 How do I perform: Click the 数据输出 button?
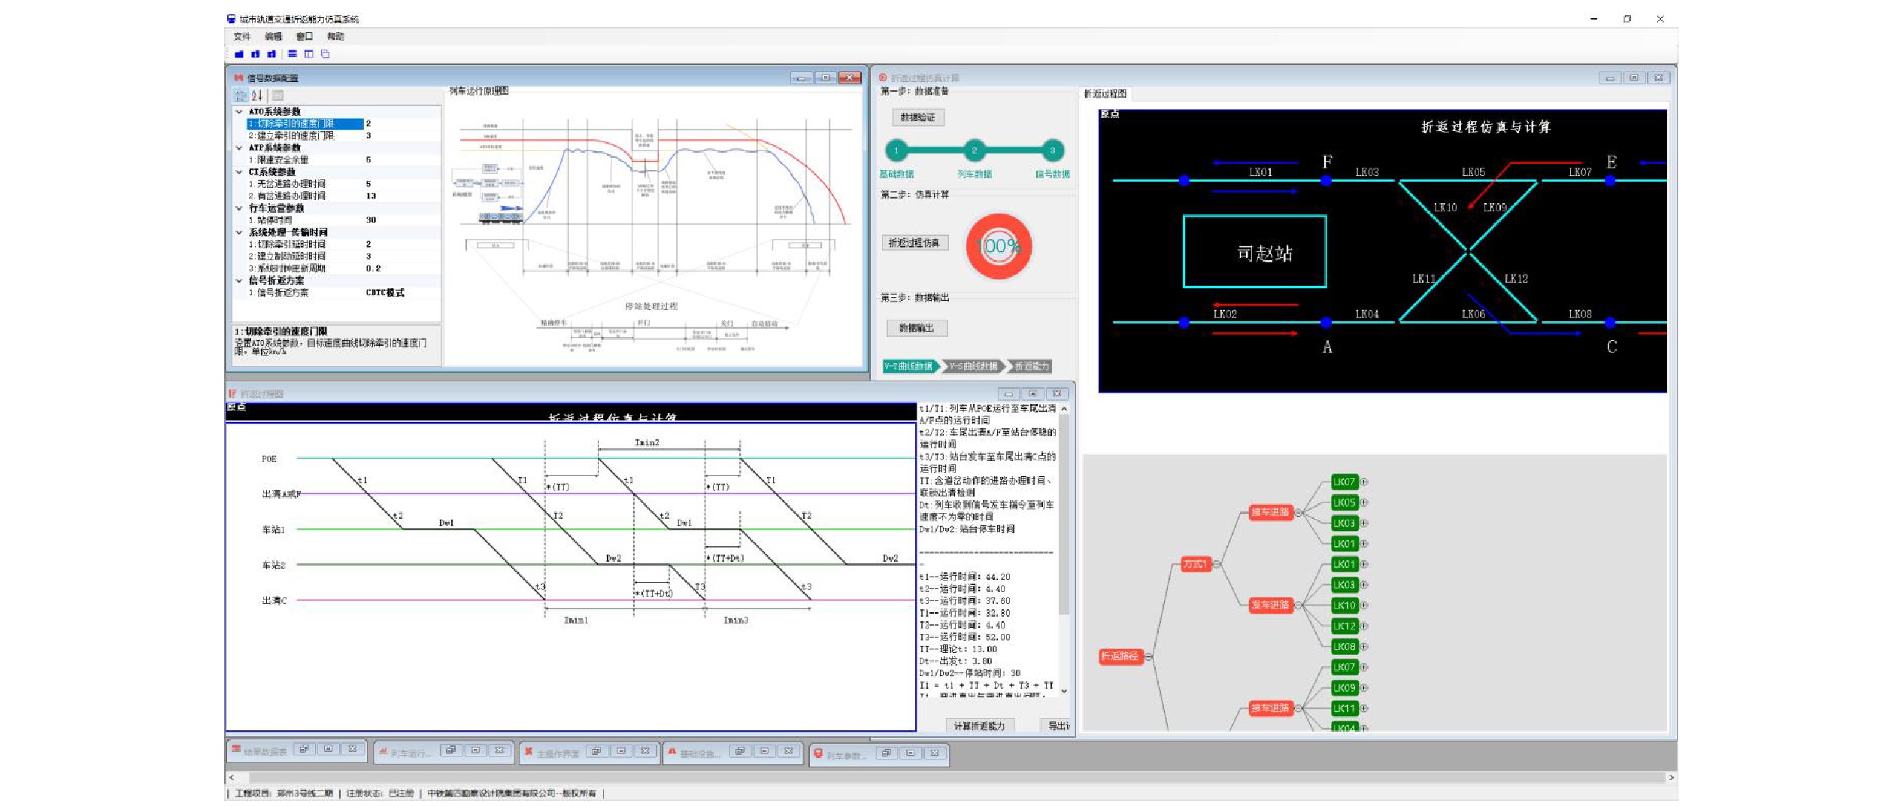(916, 328)
